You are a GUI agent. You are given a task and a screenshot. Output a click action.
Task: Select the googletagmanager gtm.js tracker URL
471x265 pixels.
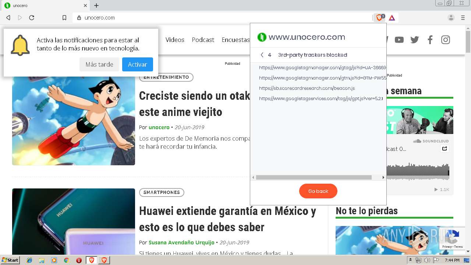pos(323,78)
